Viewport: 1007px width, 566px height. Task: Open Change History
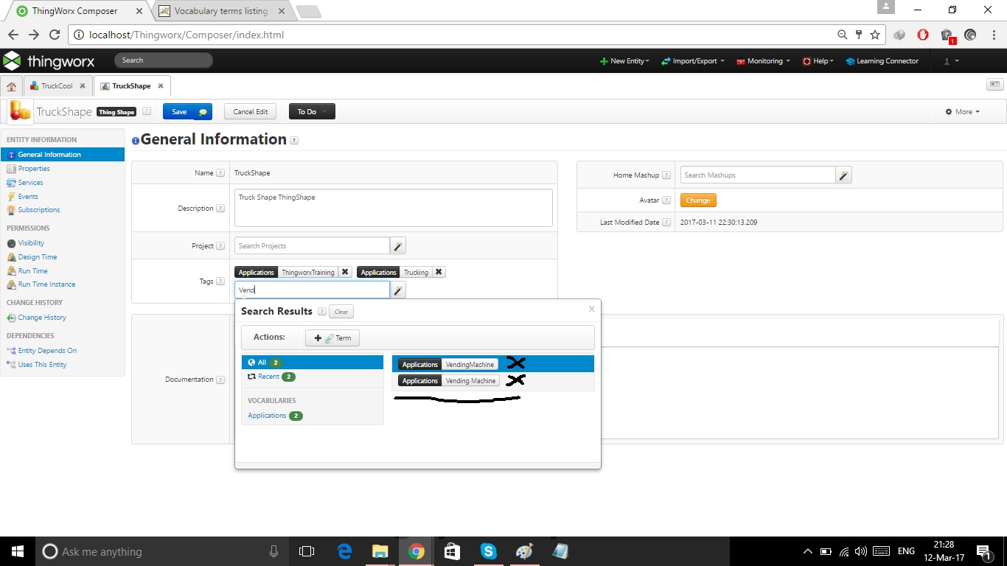pos(42,318)
